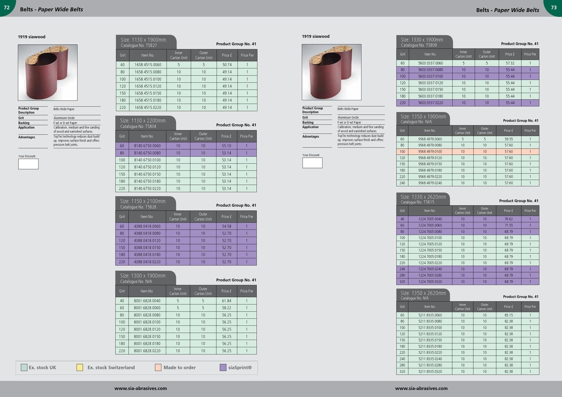Click item number 1224.7005.0320
This screenshot has width=562, height=397.
430,282
